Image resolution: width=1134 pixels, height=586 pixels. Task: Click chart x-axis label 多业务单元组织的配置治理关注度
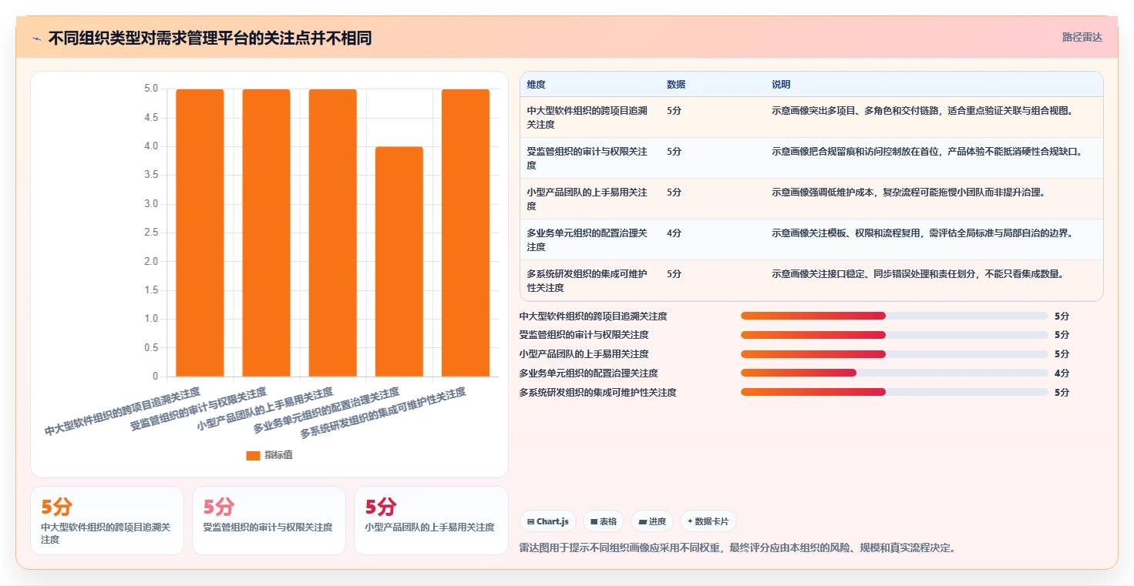tap(327, 410)
